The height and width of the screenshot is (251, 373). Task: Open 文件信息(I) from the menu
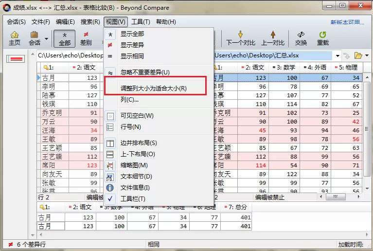pos(159,188)
